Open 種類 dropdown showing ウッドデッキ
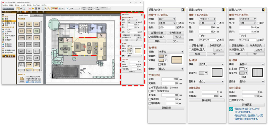 pyautogui.click(x=248, y=19)
